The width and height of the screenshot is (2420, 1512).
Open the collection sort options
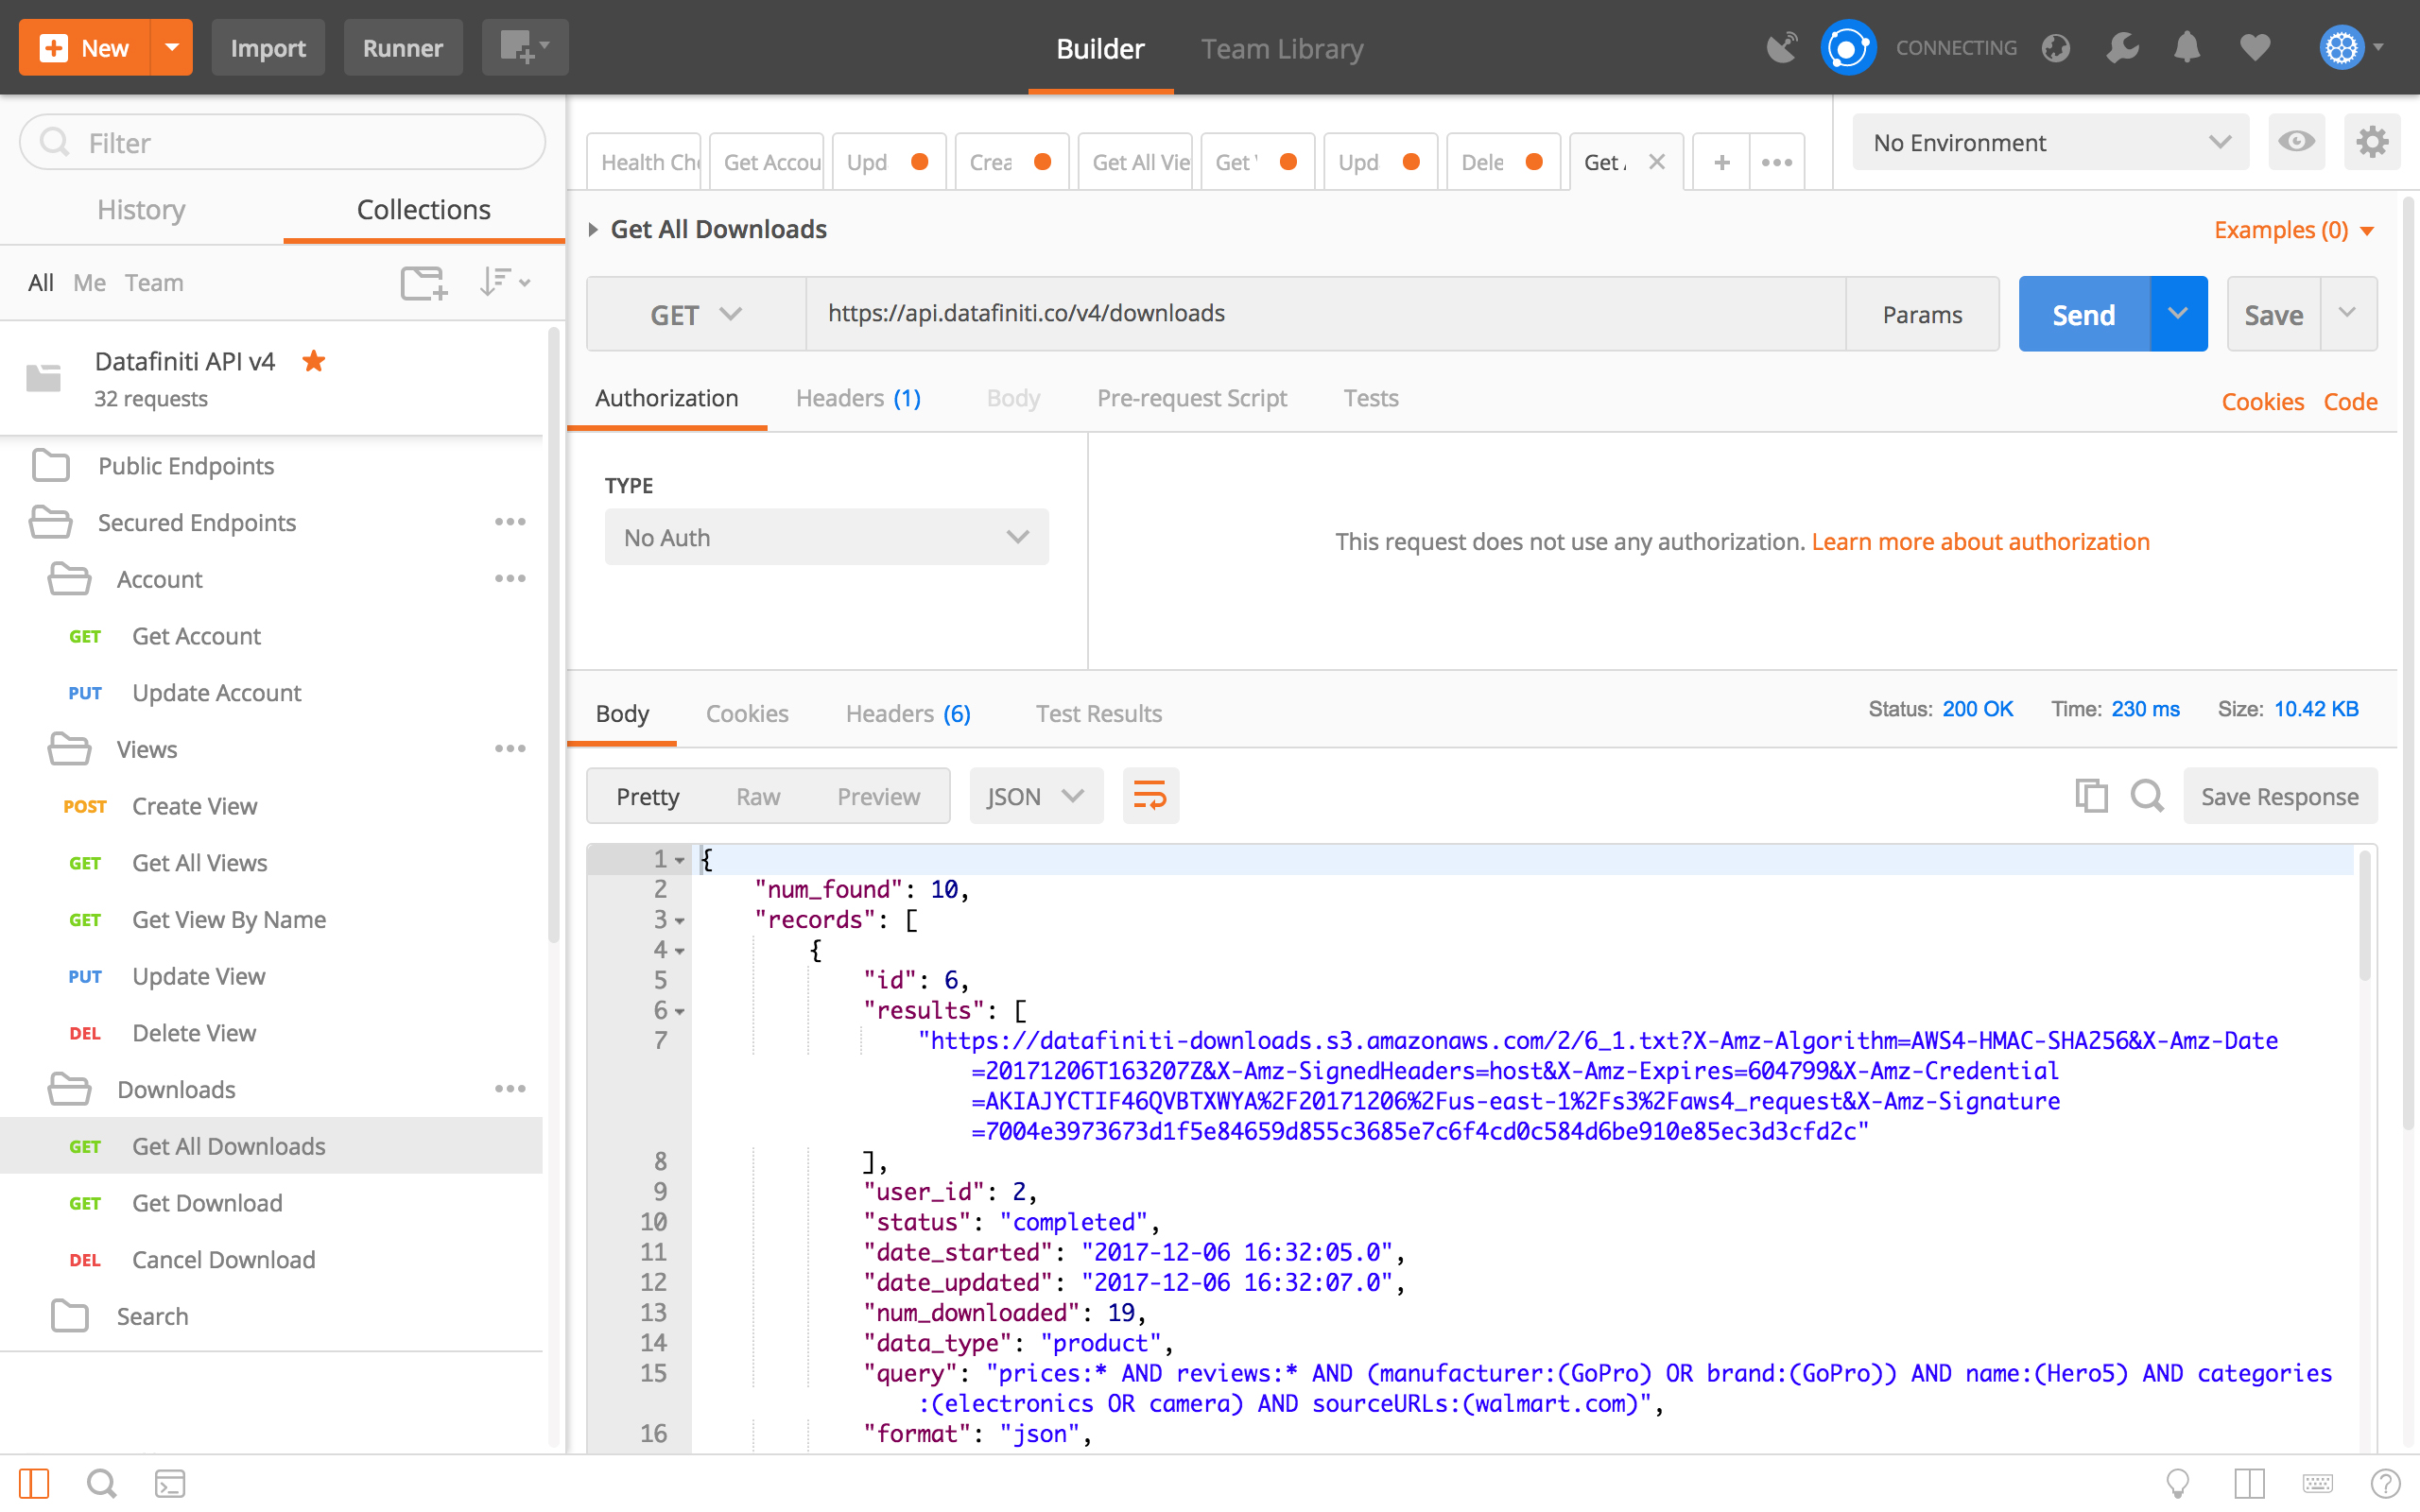[504, 283]
